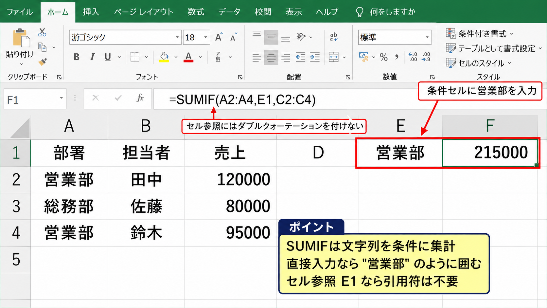Open the データ ribbon tab
547x308 pixels.
tap(229, 12)
